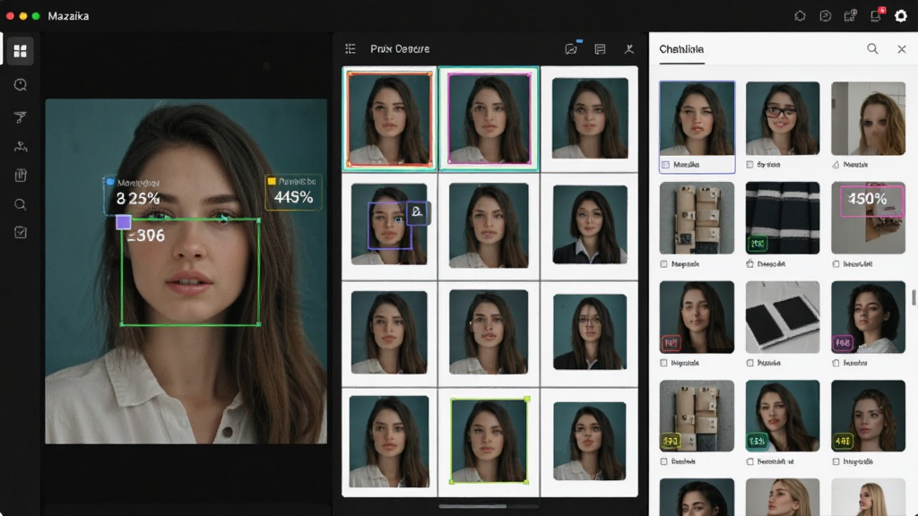Click the purple square handle on the face box
The width and height of the screenshot is (918, 516).
point(124,222)
